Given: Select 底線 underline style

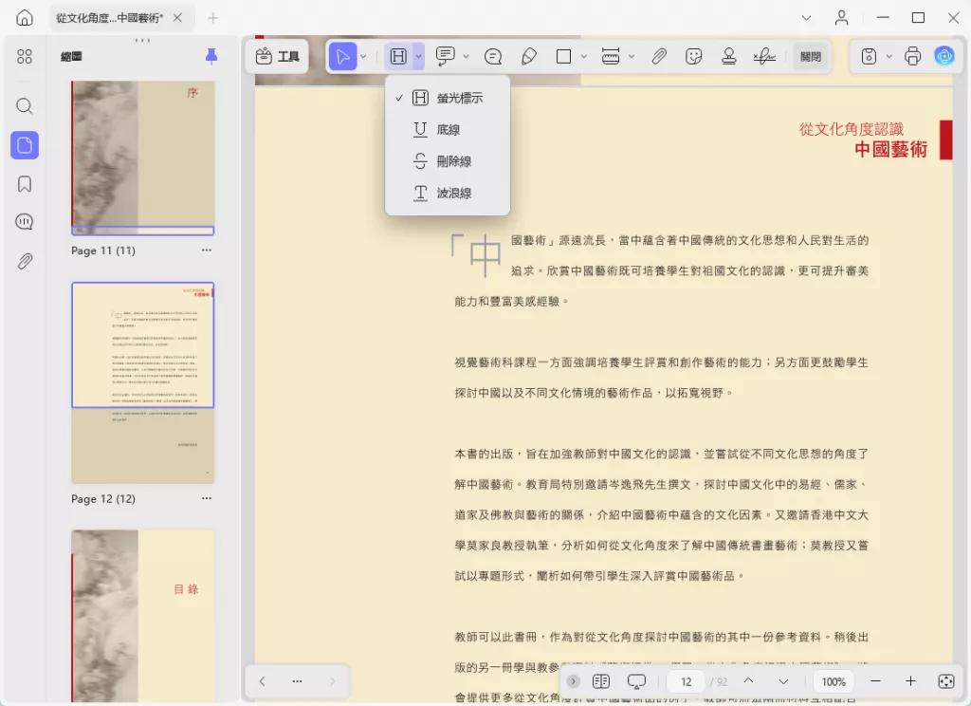Looking at the screenshot, I should (447, 129).
